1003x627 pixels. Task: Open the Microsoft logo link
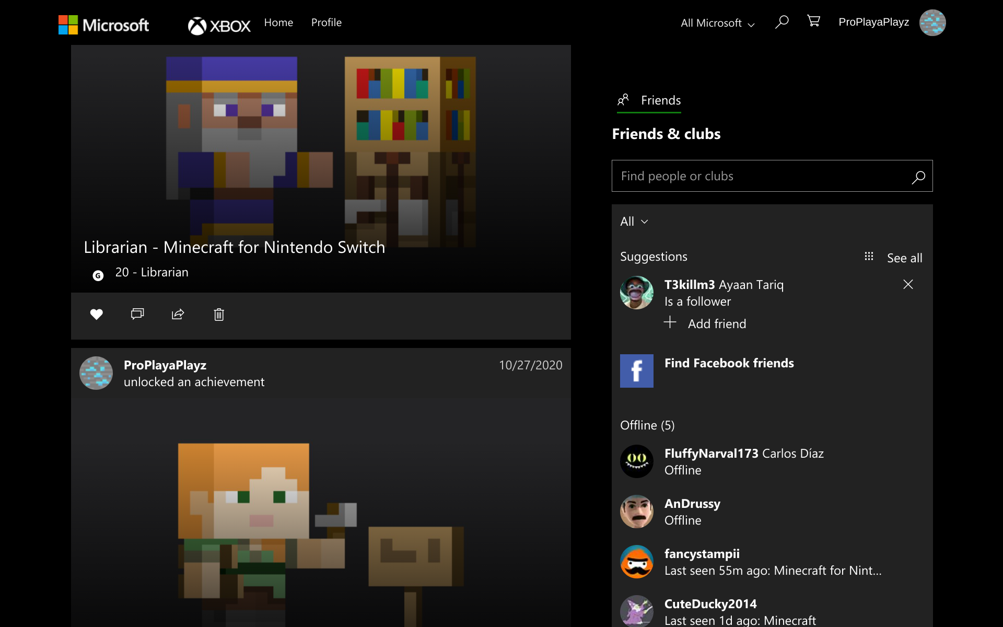coord(103,25)
